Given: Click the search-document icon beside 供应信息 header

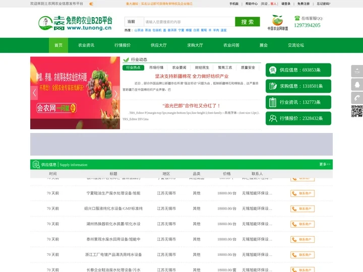Looking at the screenshot, I should coord(36,164).
